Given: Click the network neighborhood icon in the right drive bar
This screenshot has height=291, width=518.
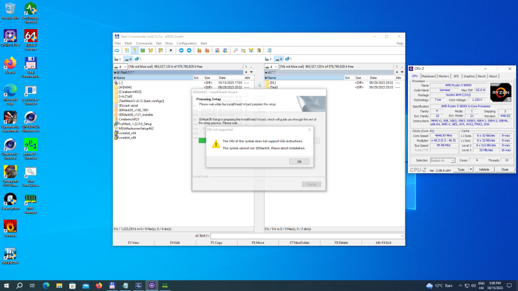Looking at the screenshot, I should tap(287, 59).
